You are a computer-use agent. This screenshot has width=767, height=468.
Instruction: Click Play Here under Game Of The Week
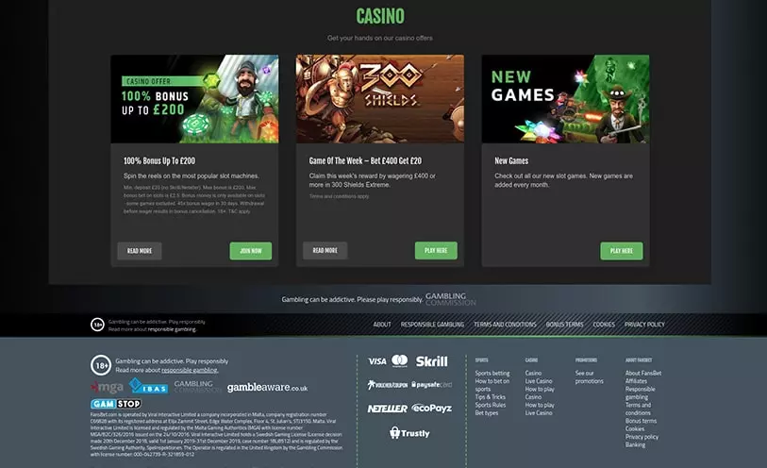tap(436, 250)
